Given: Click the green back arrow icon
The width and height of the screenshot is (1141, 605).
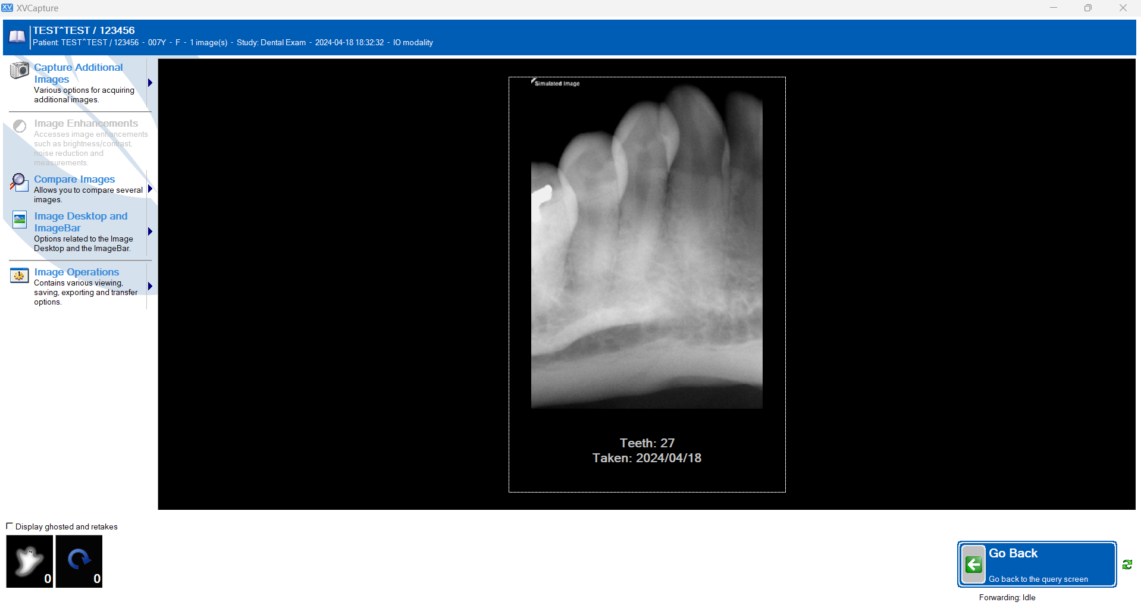Looking at the screenshot, I should (973, 564).
